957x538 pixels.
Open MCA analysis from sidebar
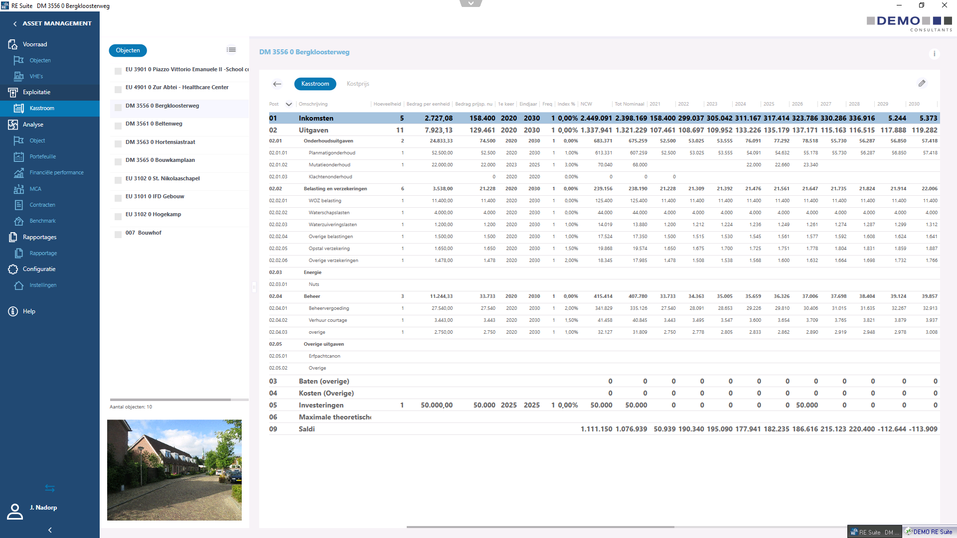35,189
